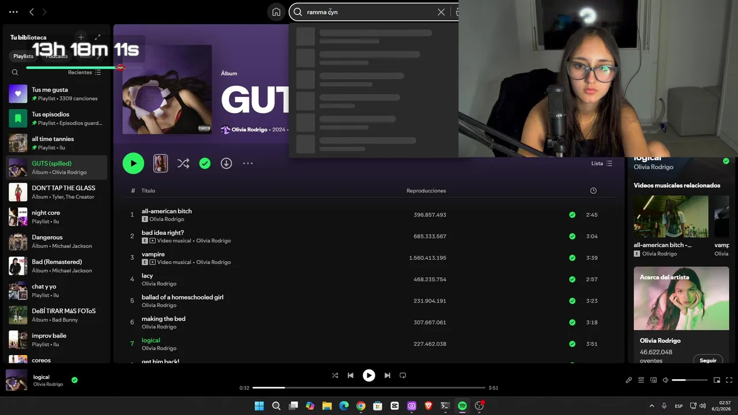Image resolution: width=738 pixels, height=415 pixels.
Task: Open Olivia Rodrigo artist link in album header
Action: [249, 130]
